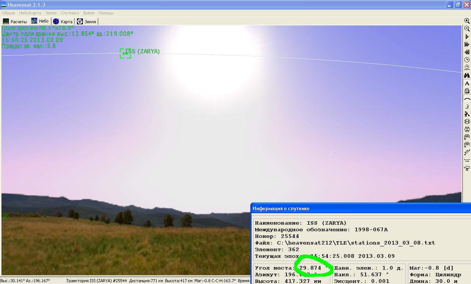The width and height of the screenshot is (471, 284).
Task: Open the Земля menu in menu bar
Action: [51, 13]
